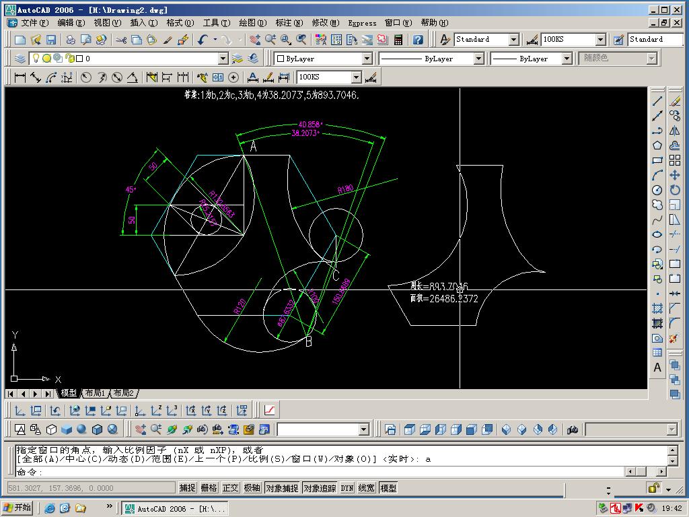This screenshot has height=517, width=689.
Task: Switch to SW Isometric view icon
Action: tap(506, 429)
